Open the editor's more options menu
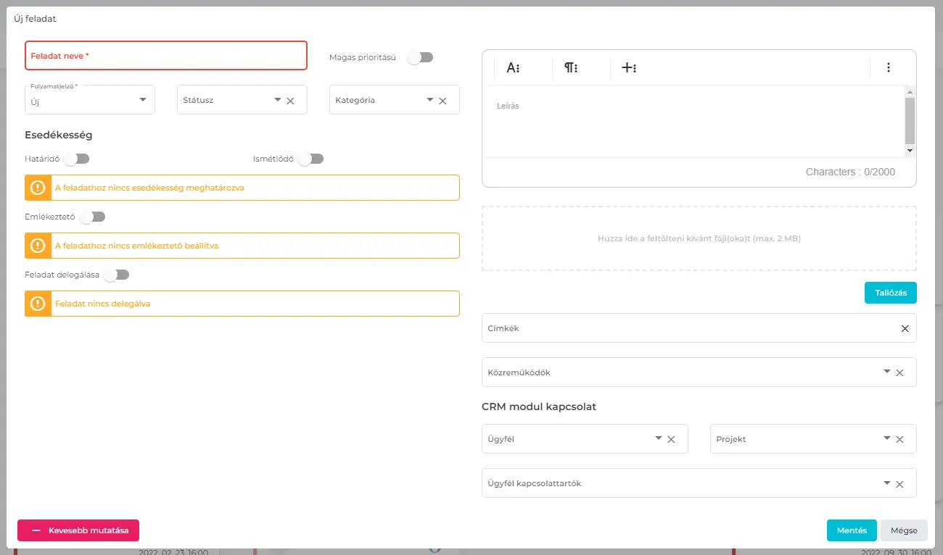This screenshot has height=555, width=943. click(889, 67)
